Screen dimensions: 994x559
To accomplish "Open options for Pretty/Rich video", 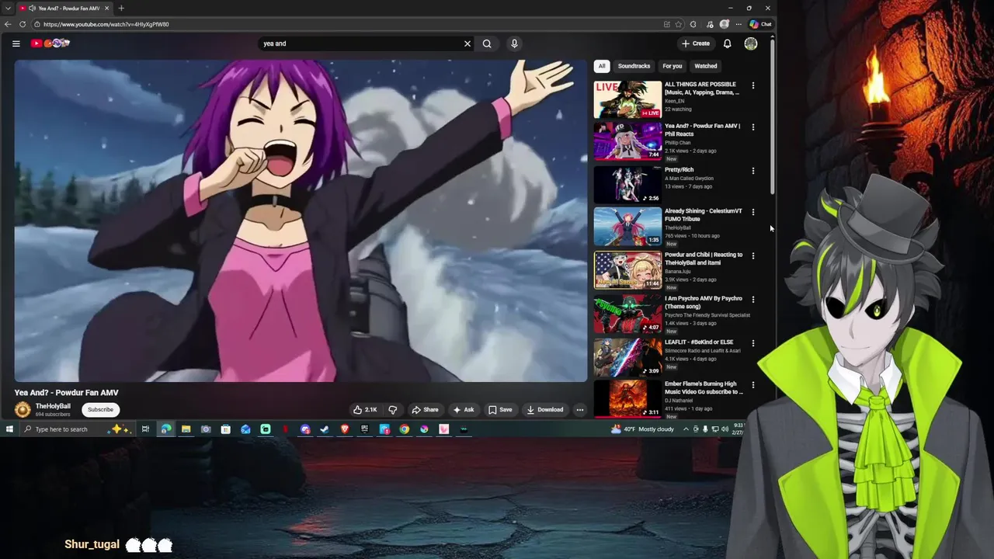I will click(752, 171).
